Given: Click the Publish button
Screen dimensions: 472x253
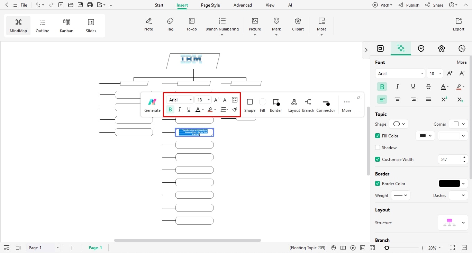Looking at the screenshot, I should pyautogui.click(x=409, y=5).
